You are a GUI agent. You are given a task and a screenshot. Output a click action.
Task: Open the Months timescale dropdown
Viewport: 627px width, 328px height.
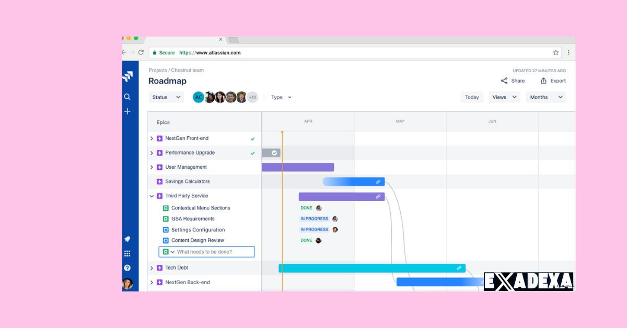(x=545, y=97)
